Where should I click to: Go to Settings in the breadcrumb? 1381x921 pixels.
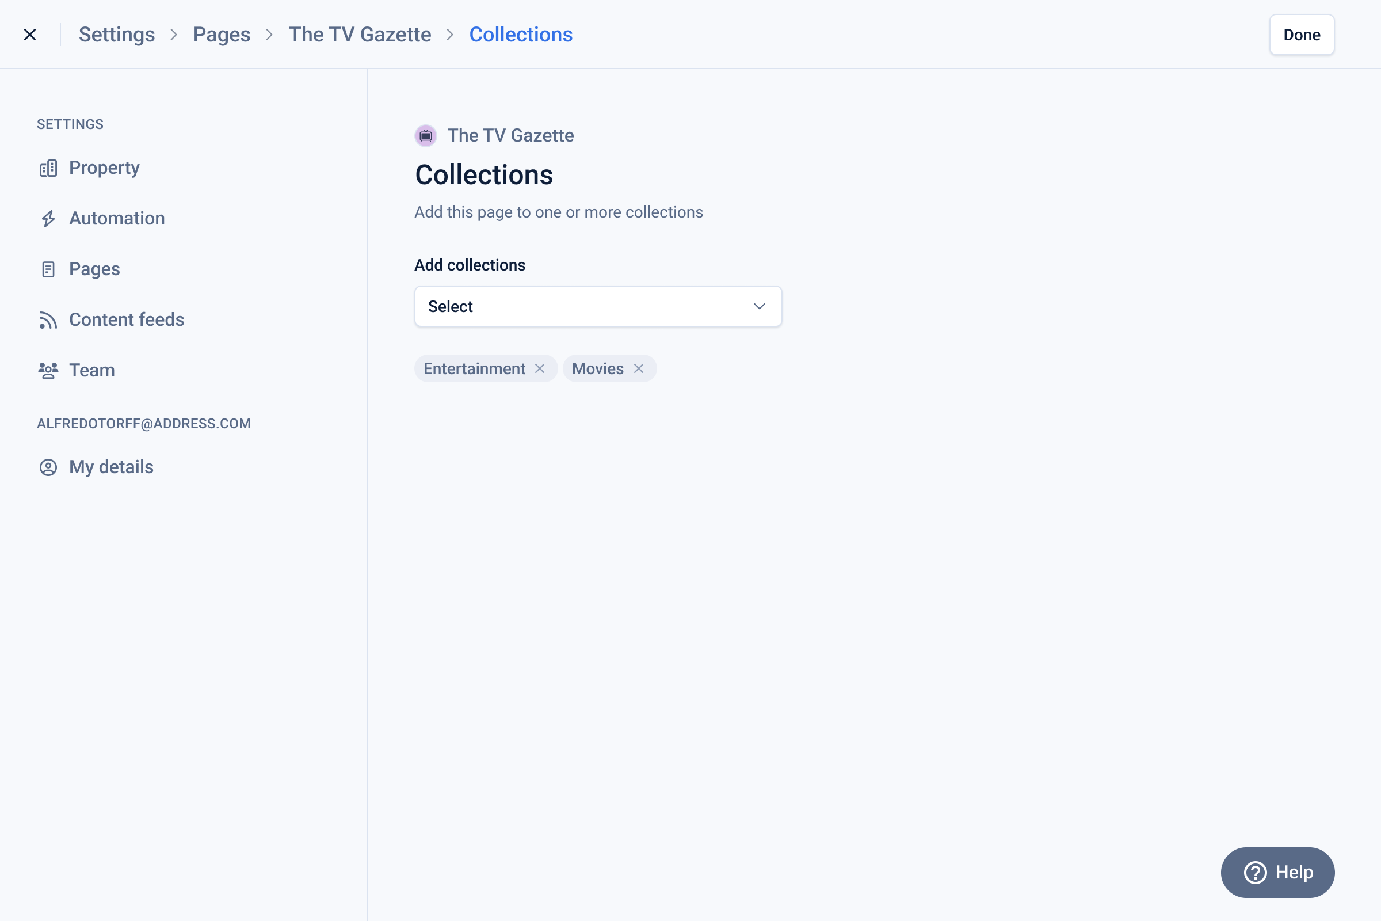(117, 35)
